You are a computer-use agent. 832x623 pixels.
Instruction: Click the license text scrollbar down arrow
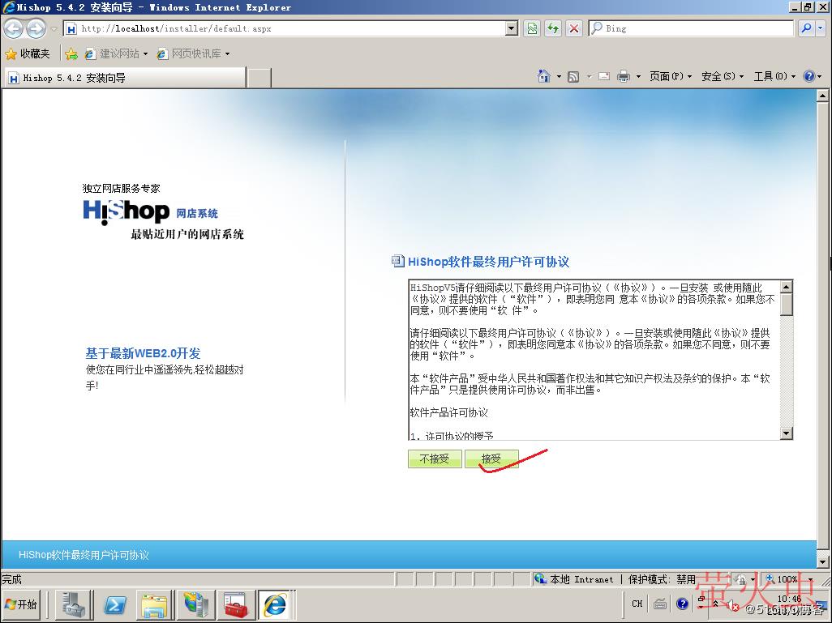tap(786, 434)
